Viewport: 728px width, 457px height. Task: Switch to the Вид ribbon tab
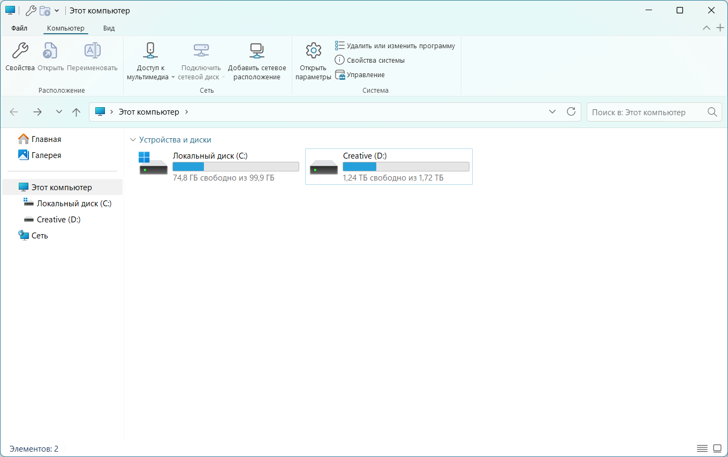click(x=109, y=28)
